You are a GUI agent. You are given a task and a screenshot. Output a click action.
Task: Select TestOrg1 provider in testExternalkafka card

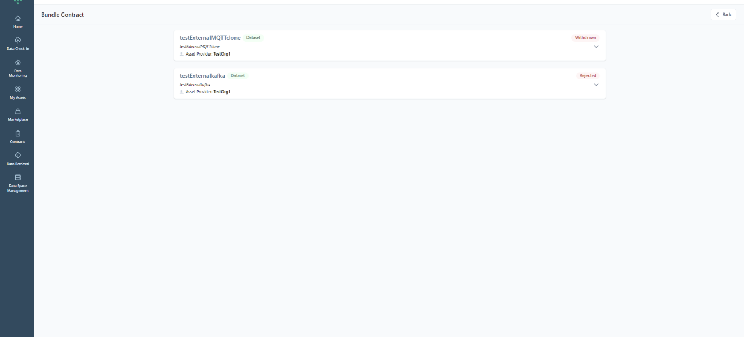[x=221, y=92]
